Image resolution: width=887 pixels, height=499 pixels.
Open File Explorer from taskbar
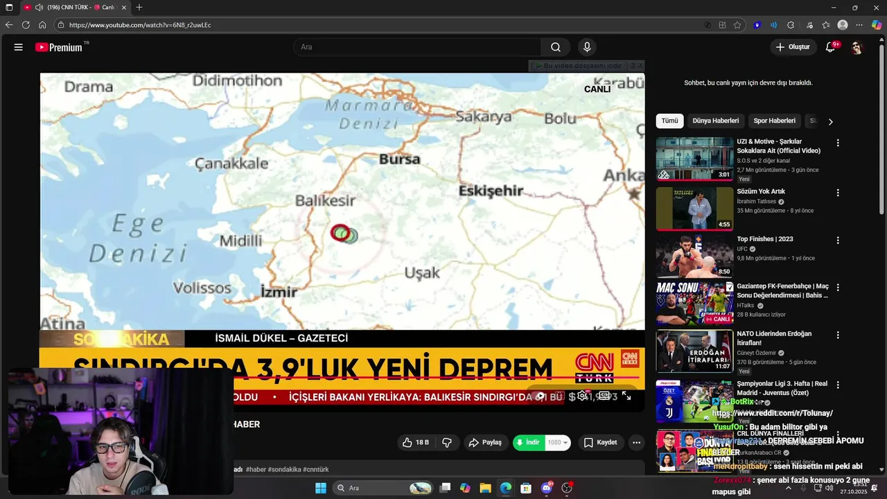(x=485, y=488)
